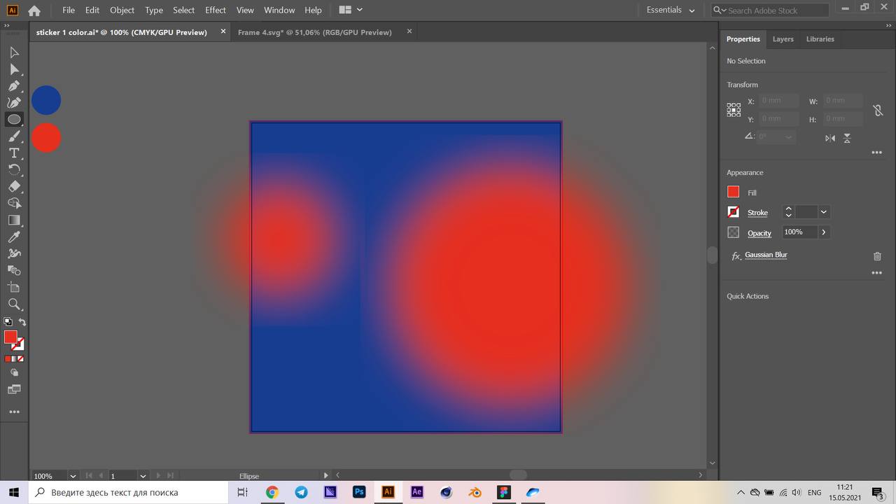
Task: Toggle constrain width and height proportions
Action: click(x=878, y=111)
